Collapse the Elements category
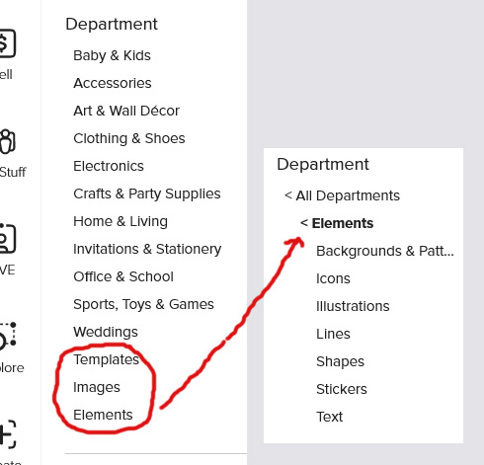Screen dimensions: 484x465 pyautogui.click(x=337, y=223)
